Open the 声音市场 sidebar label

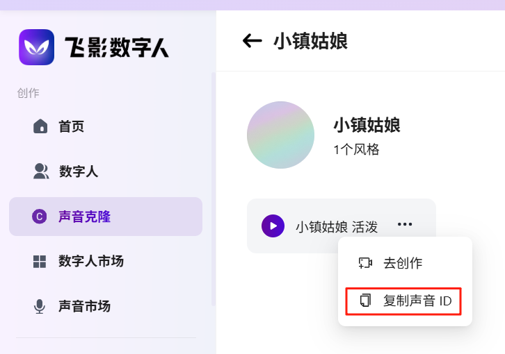[x=84, y=306]
